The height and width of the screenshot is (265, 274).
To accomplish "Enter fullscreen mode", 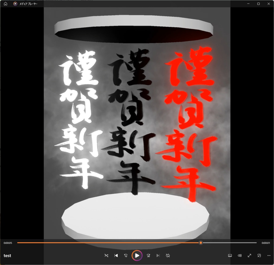I will click(x=249, y=255).
